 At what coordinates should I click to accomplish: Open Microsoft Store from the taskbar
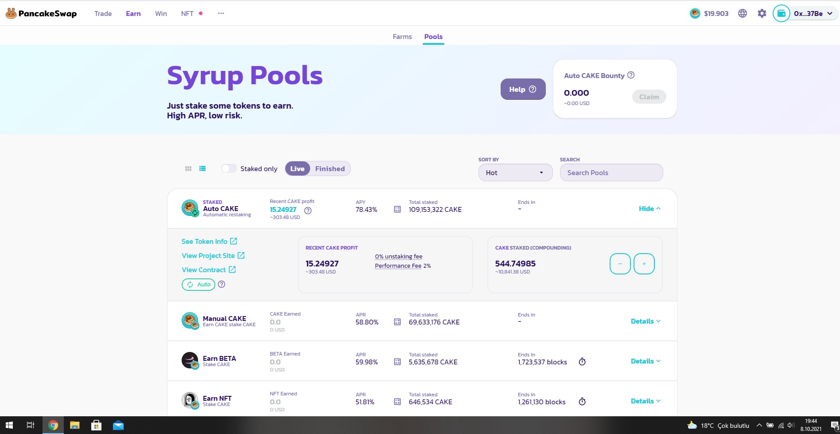coord(96,426)
